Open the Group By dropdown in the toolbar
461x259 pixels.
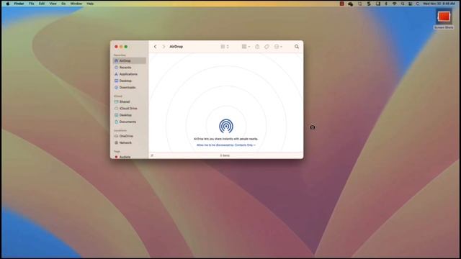246,47
